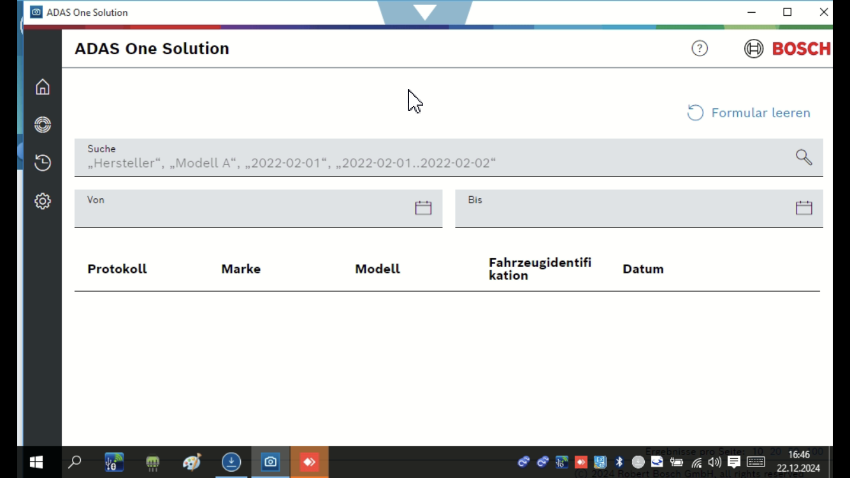Open the settings gear in sidebar

point(43,201)
